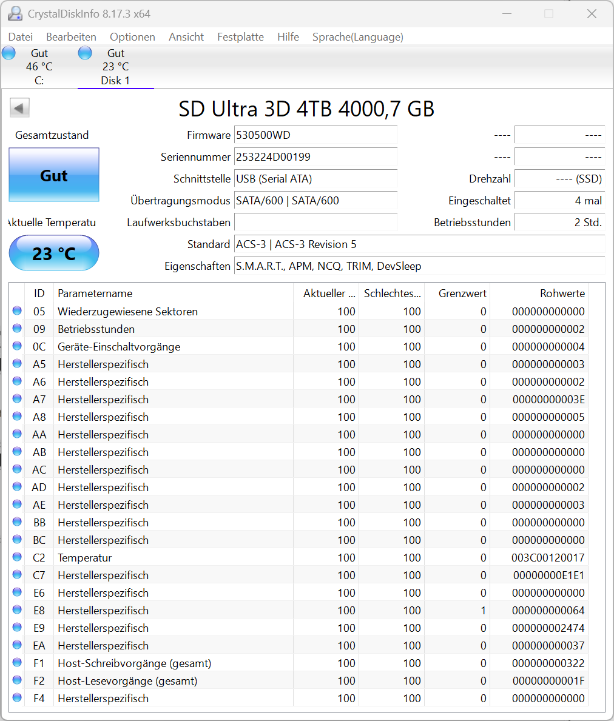Click status orb of row AA
Viewport: 614px width, 721px height.
point(17,434)
